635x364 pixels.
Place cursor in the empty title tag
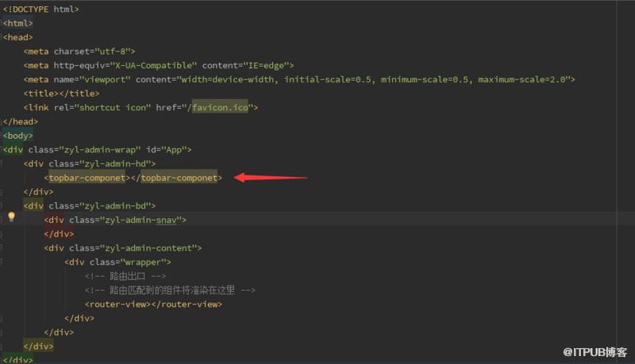(61, 94)
